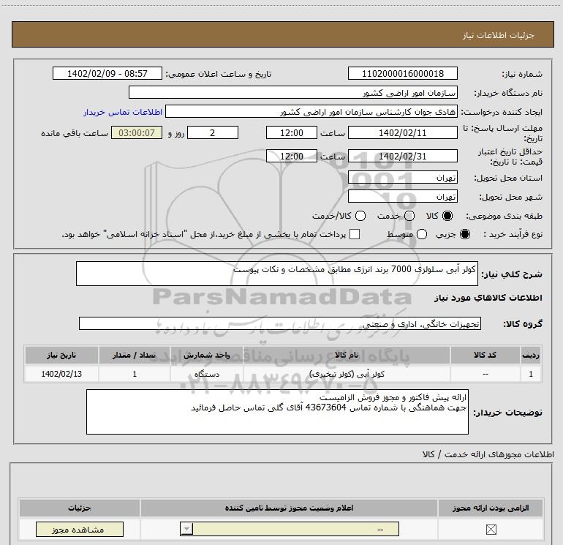Click the شماره نیاز field 1102000016000018
This screenshot has height=545, width=563.
pyautogui.click(x=402, y=73)
